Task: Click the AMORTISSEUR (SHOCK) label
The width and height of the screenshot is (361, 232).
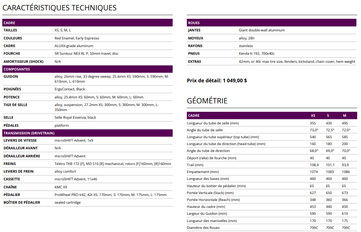Action: [23, 62]
